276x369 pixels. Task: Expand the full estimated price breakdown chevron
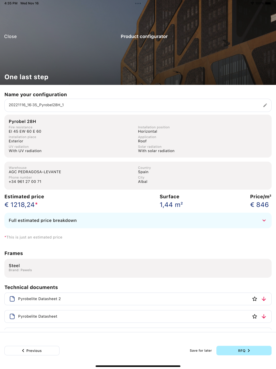(264, 220)
